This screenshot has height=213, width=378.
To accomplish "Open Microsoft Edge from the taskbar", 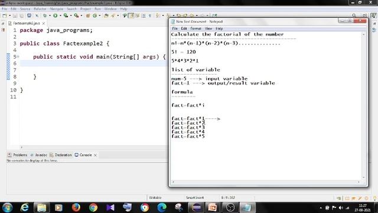I will (x=162, y=208).
